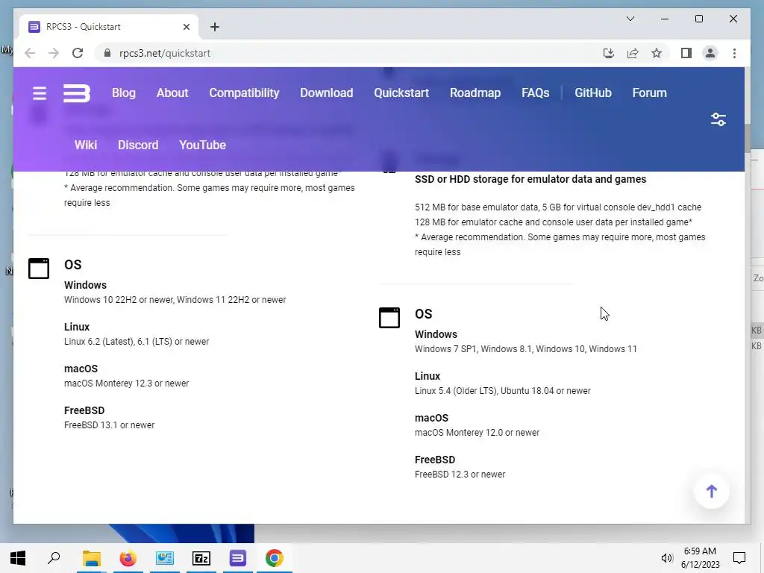Open Firefox from the taskbar
This screenshot has width=764, height=573.
(x=128, y=558)
